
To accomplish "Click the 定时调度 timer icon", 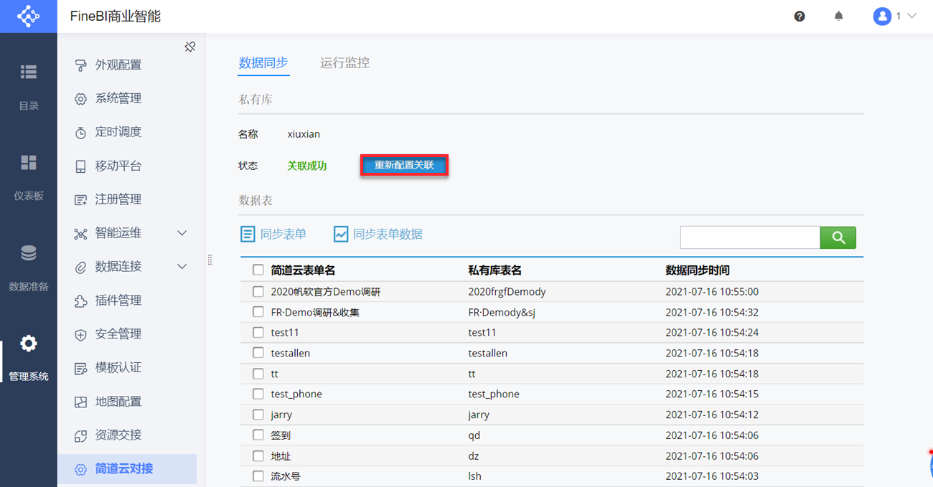I will pos(81,133).
